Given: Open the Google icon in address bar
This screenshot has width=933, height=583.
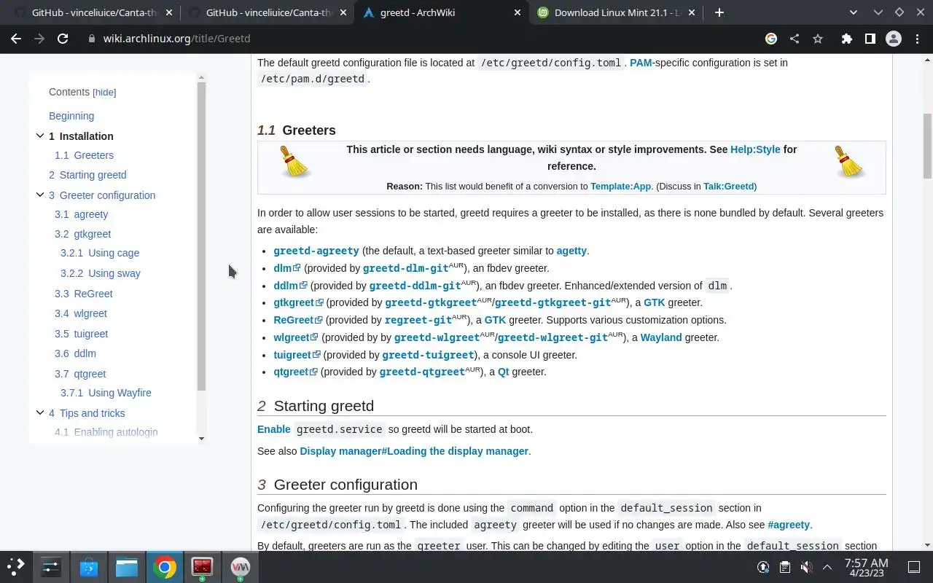Looking at the screenshot, I should click(771, 39).
